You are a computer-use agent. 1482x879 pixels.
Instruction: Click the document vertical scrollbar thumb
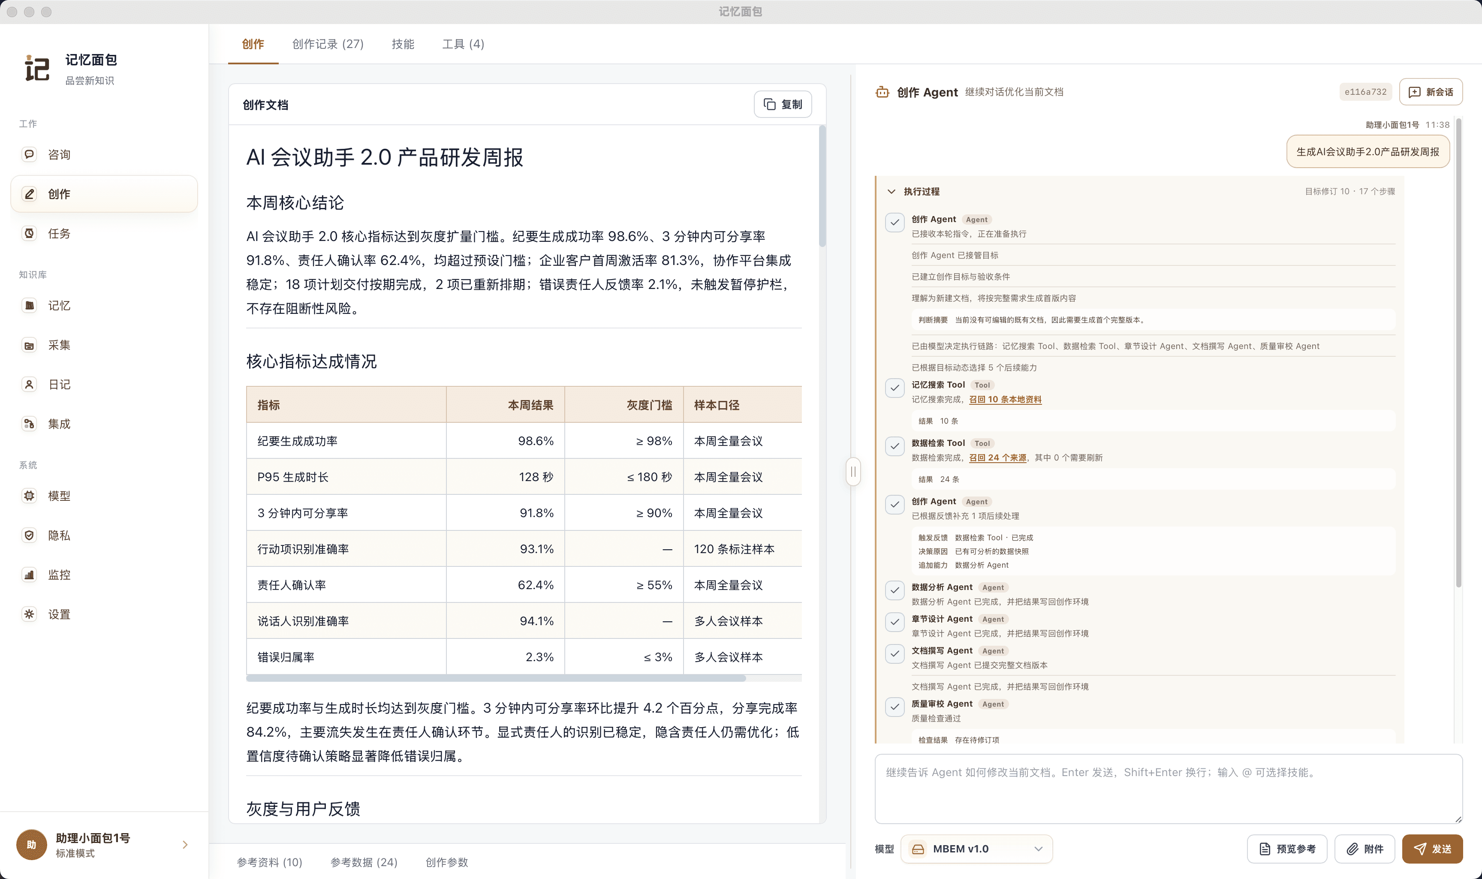[x=822, y=186]
